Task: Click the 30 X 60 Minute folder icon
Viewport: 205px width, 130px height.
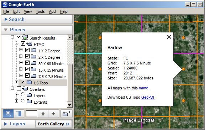Action: (33, 63)
